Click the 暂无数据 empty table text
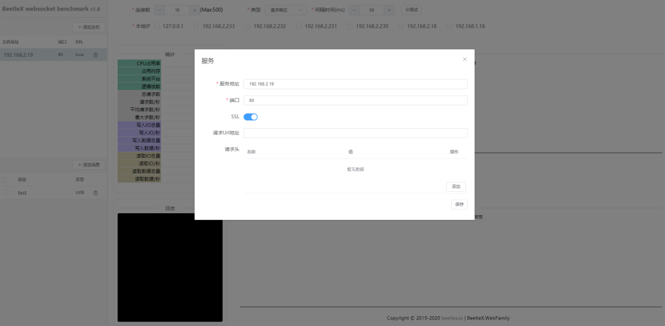This screenshot has height=326, width=665. (355, 169)
